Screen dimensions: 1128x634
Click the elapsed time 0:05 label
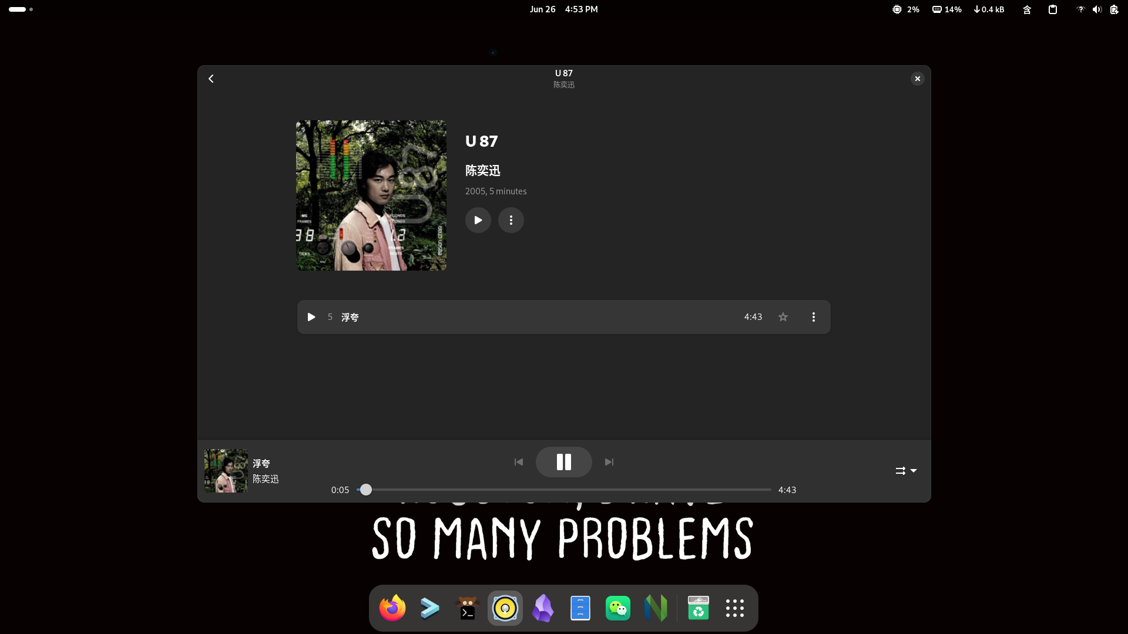pos(340,490)
